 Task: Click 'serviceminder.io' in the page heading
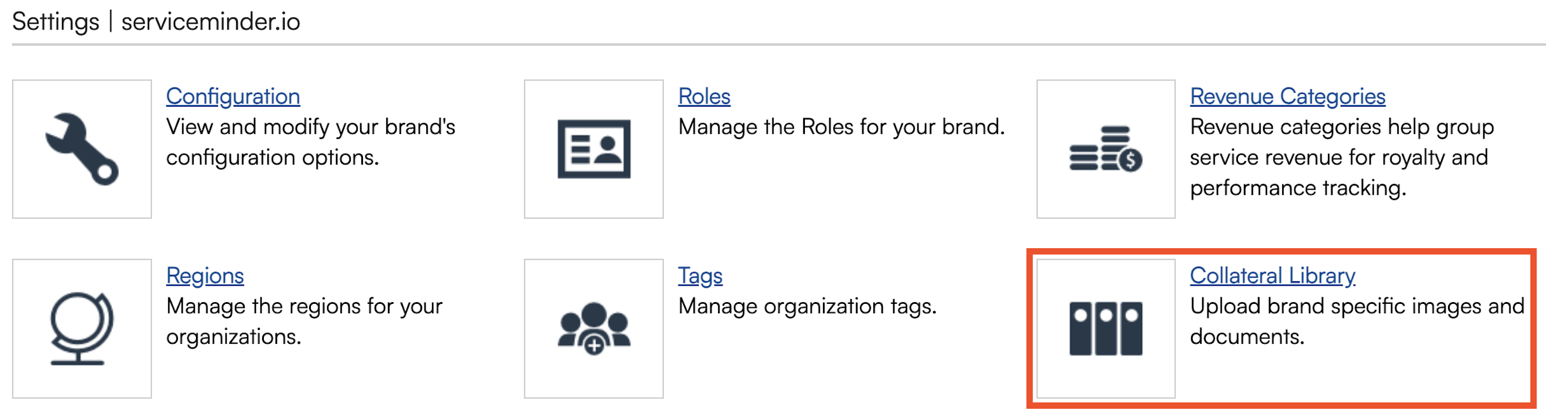tap(210, 22)
